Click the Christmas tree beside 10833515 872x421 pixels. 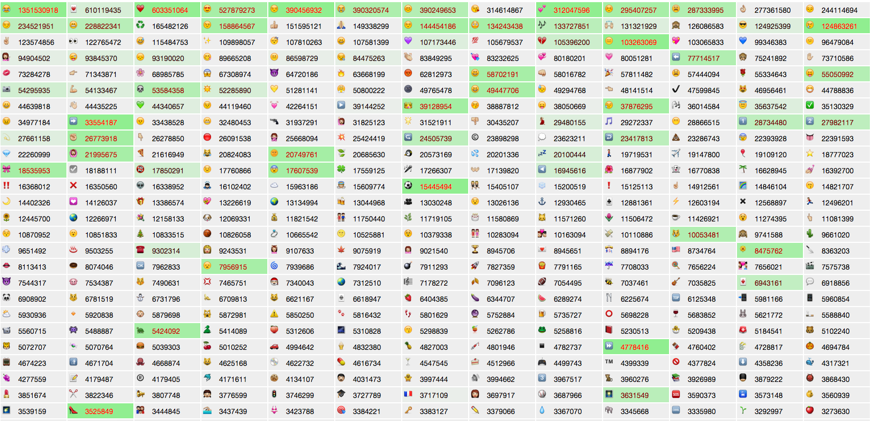click(140, 234)
